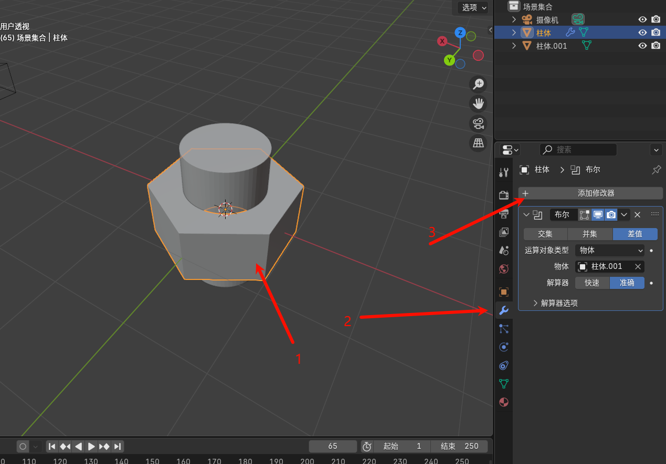Open the Modifiers properties tab (wrench icon)
Image resolution: width=666 pixels, height=464 pixels.
[504, 310]
